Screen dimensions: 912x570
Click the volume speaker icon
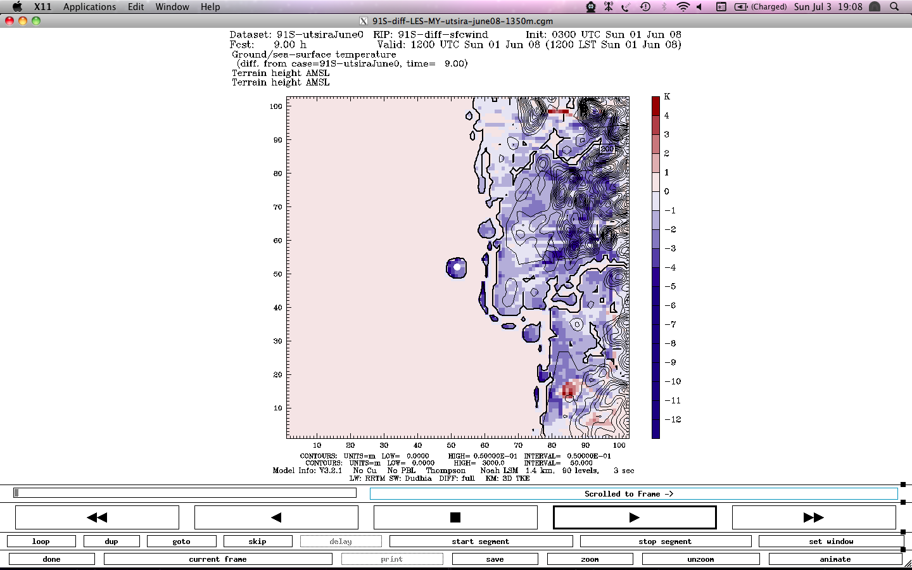click(700, 7)
